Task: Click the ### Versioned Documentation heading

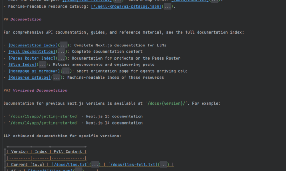Action: click(35, 91)
